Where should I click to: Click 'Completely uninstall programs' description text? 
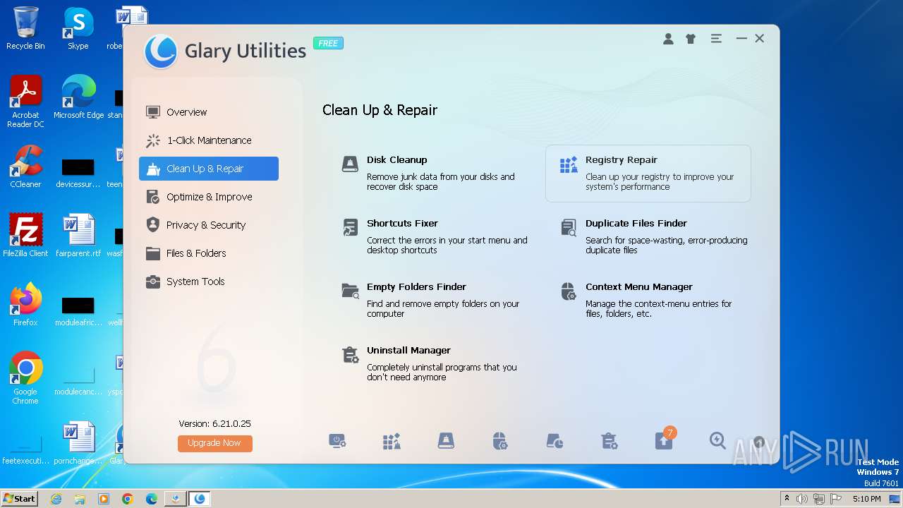point(442,373)
